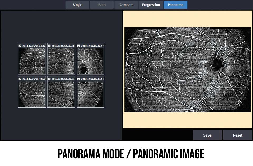
Task: Toggle the 2019.12.06/05.38.54 scan checkbox
Action: (x=78, y=79)
